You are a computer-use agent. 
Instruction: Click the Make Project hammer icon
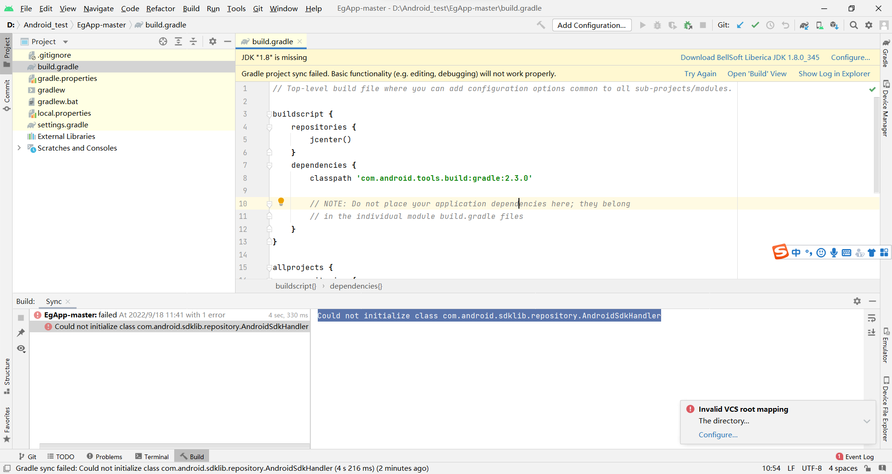pyautogui.click(x=541, y=25)
